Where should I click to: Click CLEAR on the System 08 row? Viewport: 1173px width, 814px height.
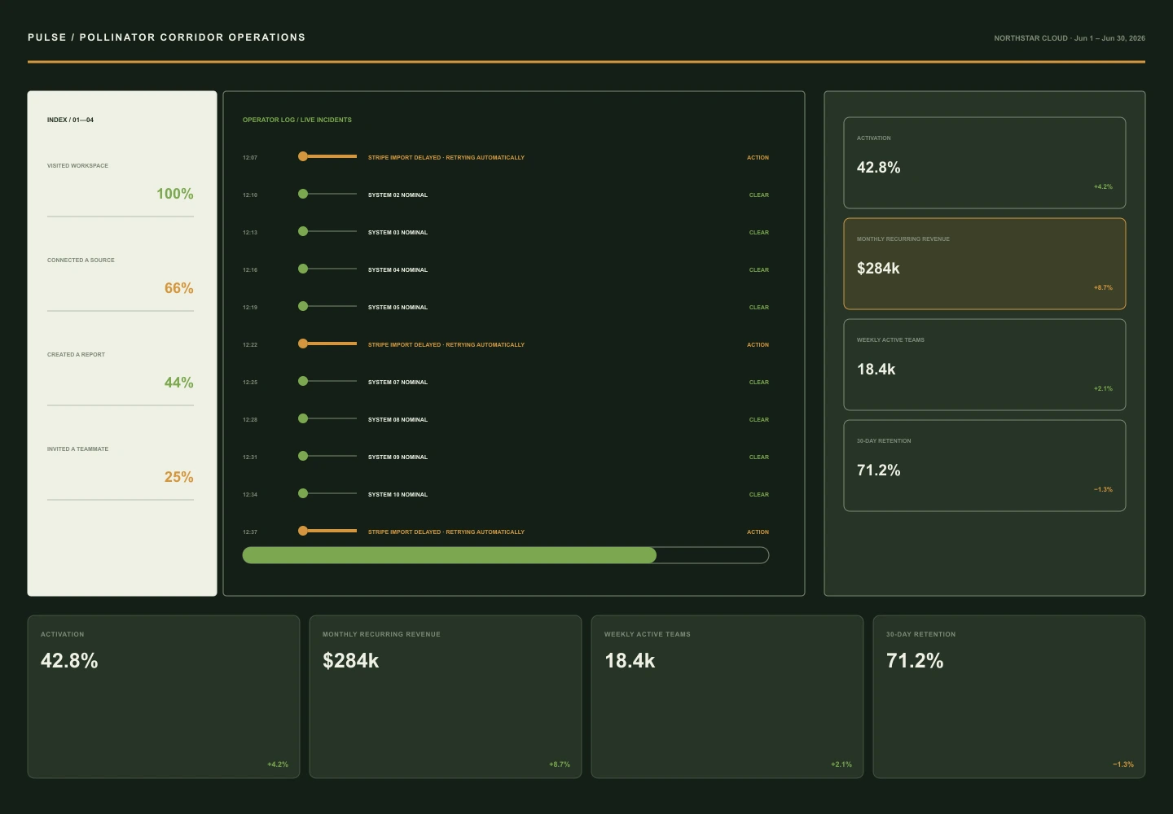tap(759, 419)
